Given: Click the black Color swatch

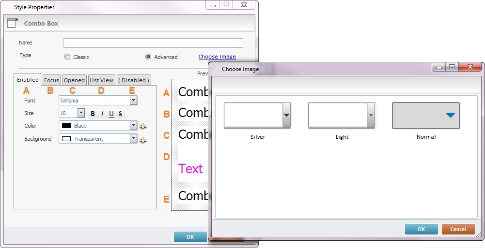Looking at the screenshot, I should click(x=66, y=126).
